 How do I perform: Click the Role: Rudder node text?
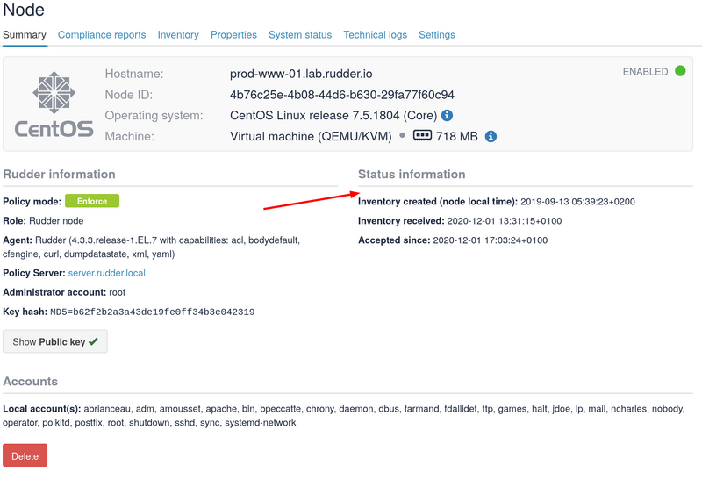[43, 221]
